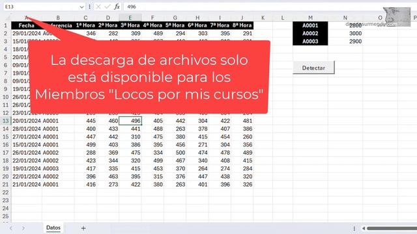The image size is (417, 234).
Task: Go to next sheet arrow
Action: (23, 228)
